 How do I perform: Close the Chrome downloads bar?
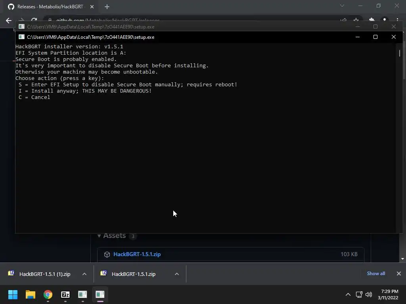[399, 274]
